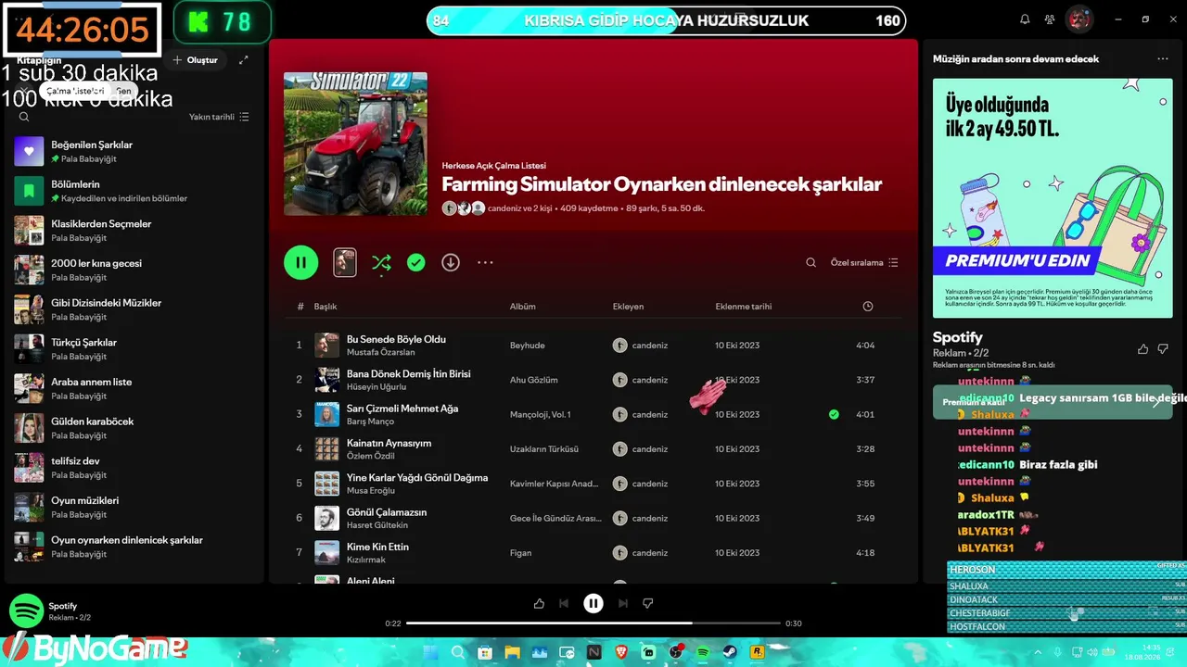
Task: Select the track Gönül Çalamazsın
Action: 387,512
